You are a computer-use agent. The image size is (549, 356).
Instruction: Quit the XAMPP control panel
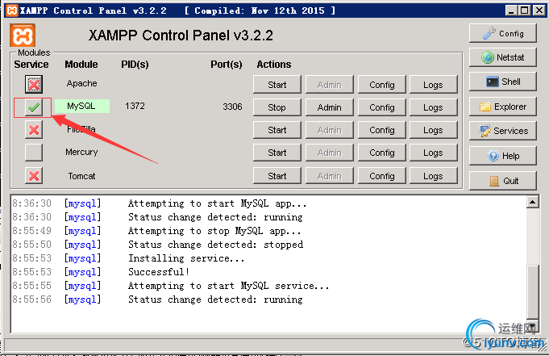(503, 181)
